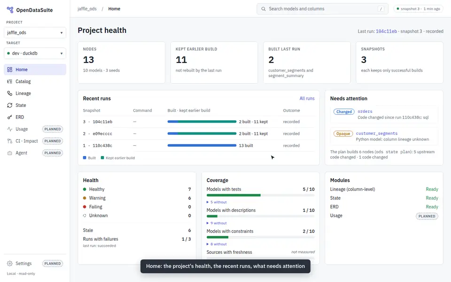Click the search magnifier icon
This screenshot has width=451, height=282.
(263, 9)
